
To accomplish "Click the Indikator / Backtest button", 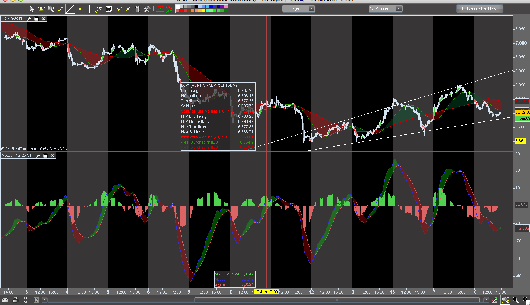I will (x=479, y=8).
